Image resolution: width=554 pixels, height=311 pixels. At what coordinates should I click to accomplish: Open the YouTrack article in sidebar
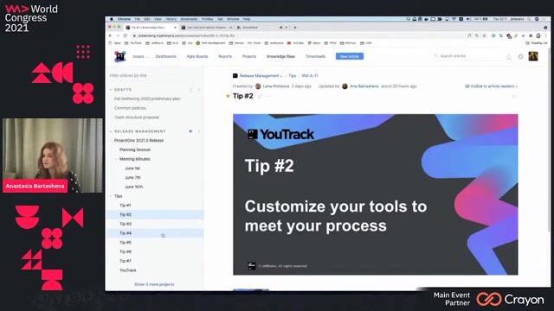point(128,270)
